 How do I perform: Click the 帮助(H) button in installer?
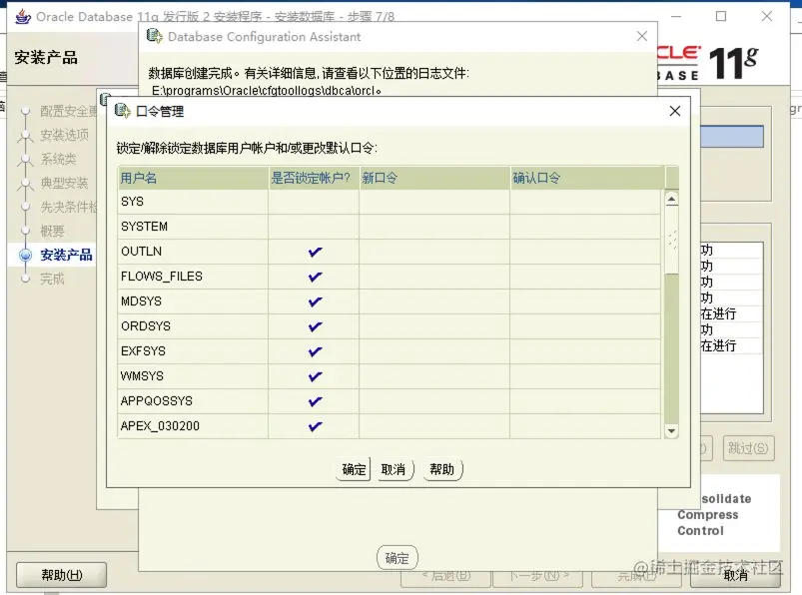[61, 575]
